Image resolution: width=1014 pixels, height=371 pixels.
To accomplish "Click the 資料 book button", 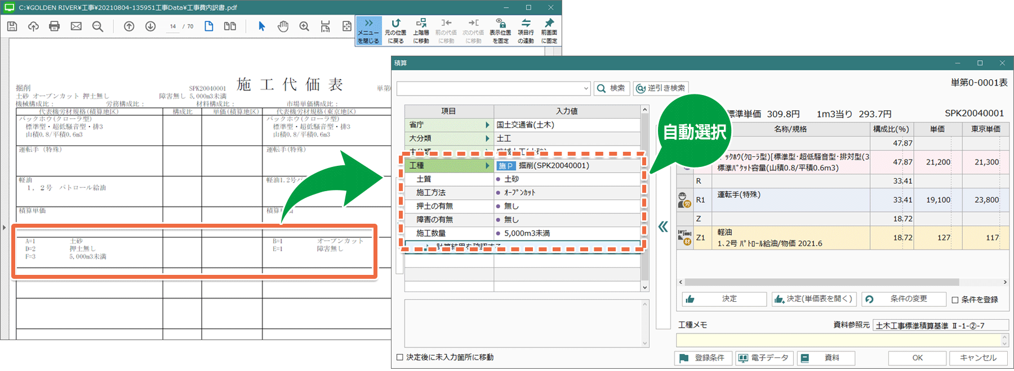I will (x=826, y=358).
